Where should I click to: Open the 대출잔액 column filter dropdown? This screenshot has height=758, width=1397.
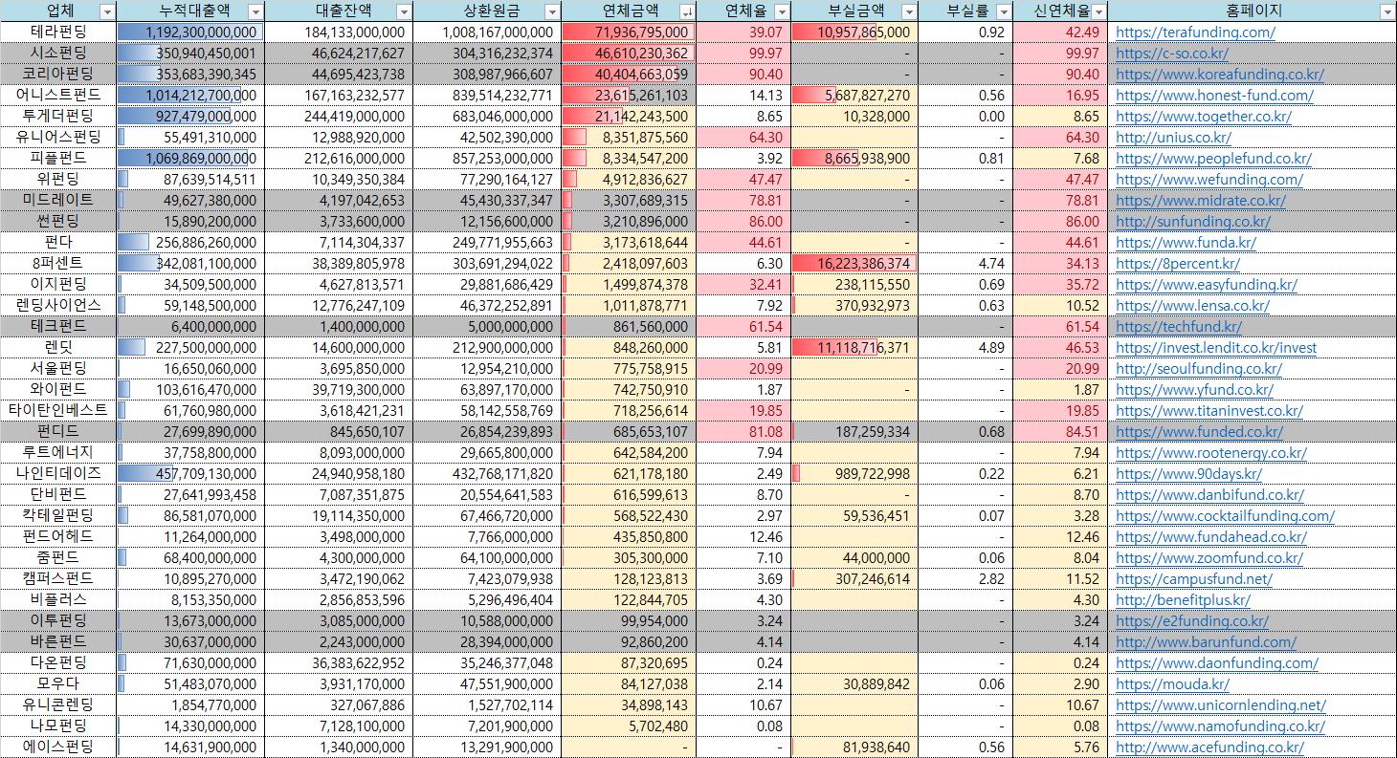click(404, 11)
